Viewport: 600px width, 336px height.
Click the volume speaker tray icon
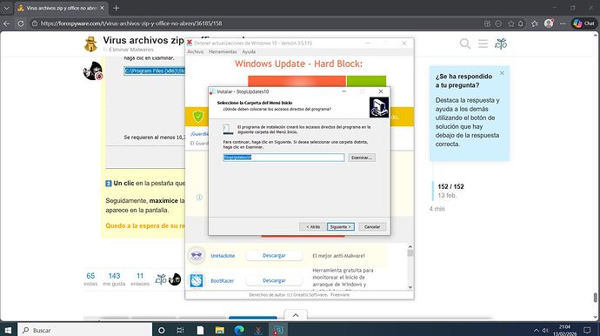545,330
